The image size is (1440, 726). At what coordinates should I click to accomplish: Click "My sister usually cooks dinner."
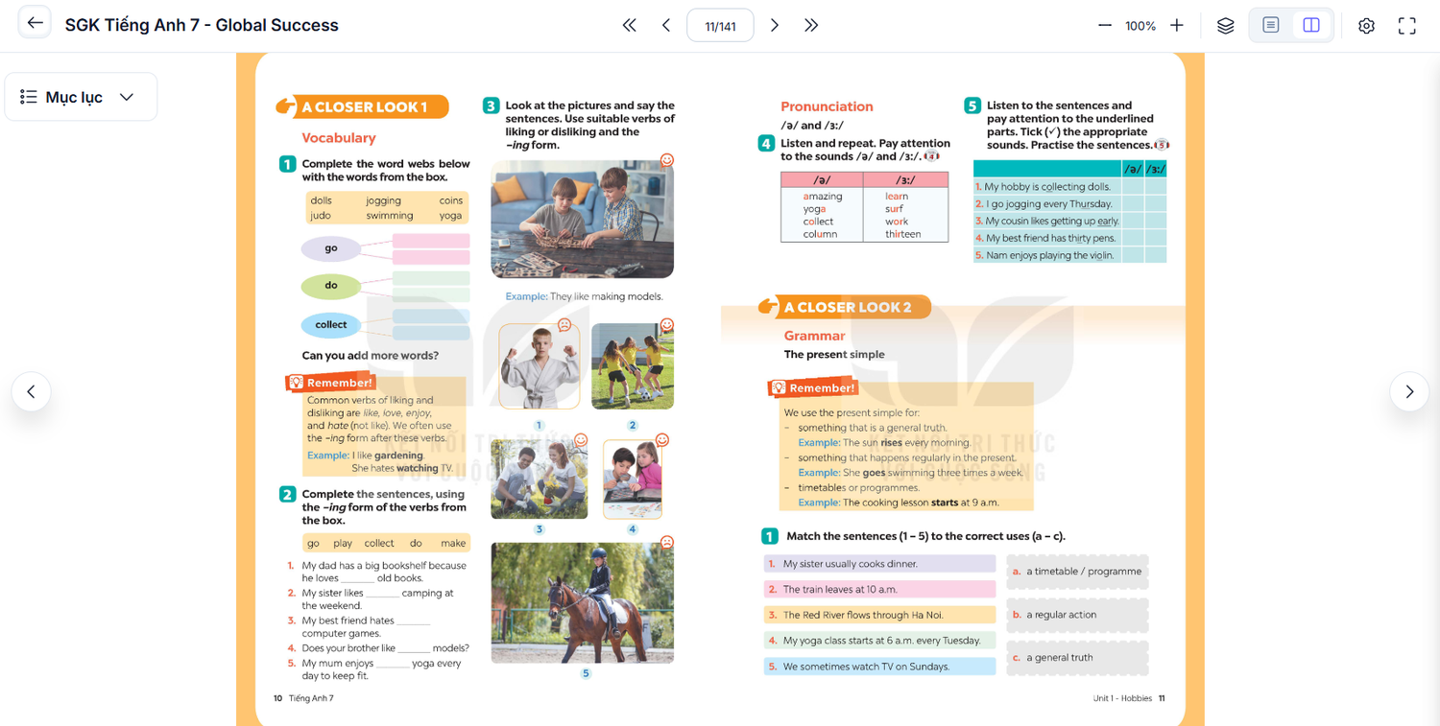(x=880, y=564)
